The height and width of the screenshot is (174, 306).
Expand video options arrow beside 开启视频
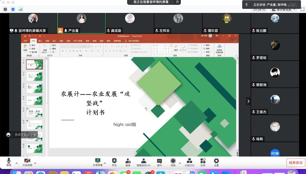(x=35, y=163)
